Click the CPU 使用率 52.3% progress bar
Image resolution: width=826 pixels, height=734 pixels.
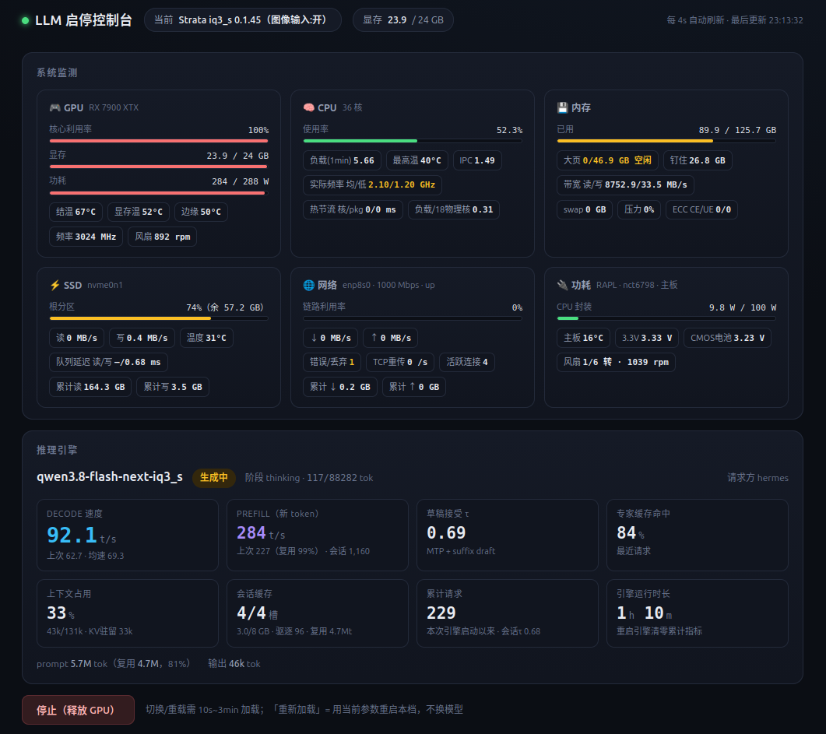413,141
